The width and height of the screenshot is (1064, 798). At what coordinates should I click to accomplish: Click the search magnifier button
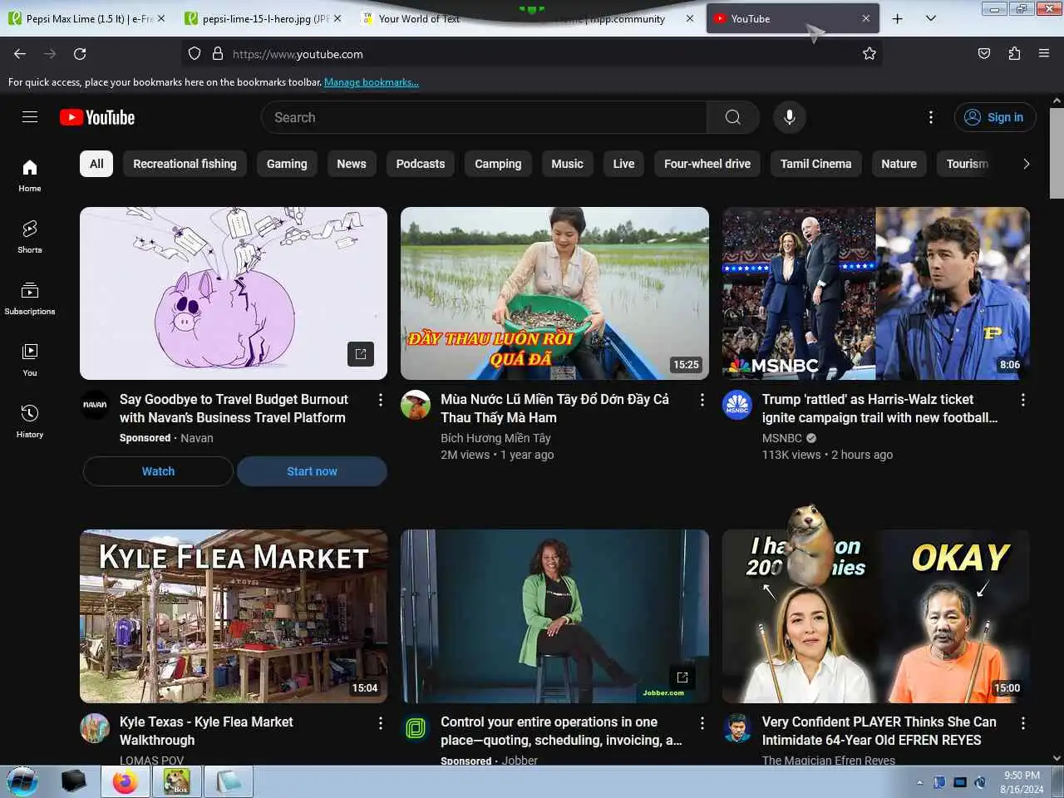point(732,117)
